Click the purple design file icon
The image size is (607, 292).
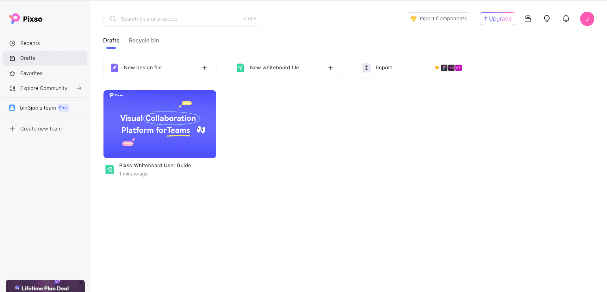[115, 68]
